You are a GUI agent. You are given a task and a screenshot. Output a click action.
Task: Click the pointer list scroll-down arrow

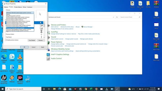tap(44, 37)
